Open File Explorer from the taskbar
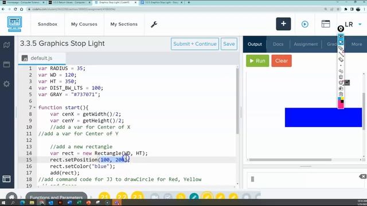This screenshot has height=206, width=367. point(32,203)
